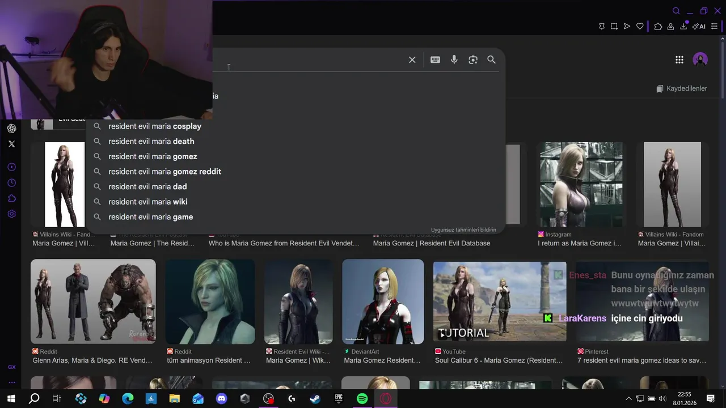Start voice search with the microphone icon

pyautogui.click(x=454, y=59)
